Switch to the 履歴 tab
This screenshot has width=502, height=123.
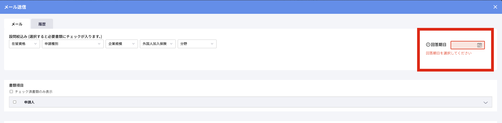42,24
